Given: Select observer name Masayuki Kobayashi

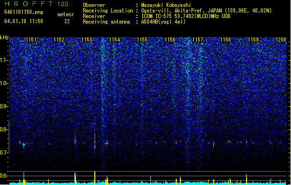Looking at the screenshot, I should coord(166,5).
